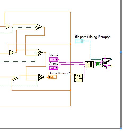Click the Harga Barang 2 DBL indicator terminal
This screenshot has width=140, height=140.
coord(52,77)
